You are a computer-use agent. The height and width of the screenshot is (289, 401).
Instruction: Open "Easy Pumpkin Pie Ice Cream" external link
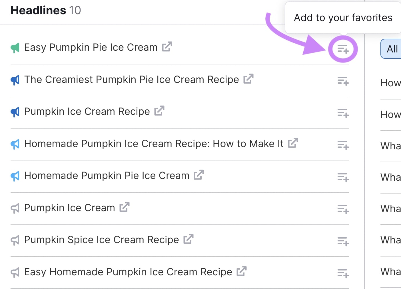tap(167, 46)
